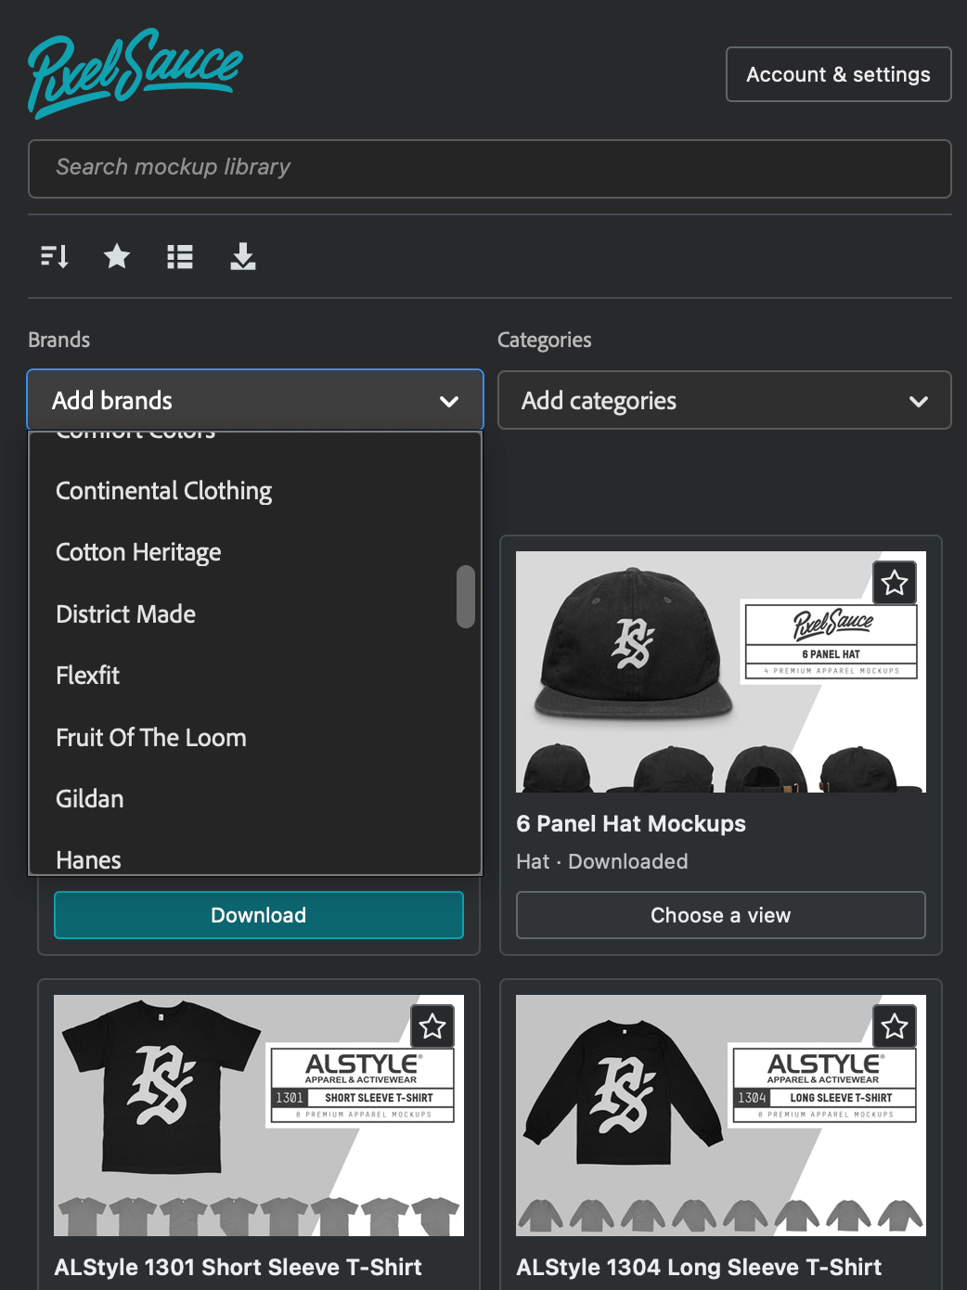Select Fruit Of The Loom brand
This screenshot has width=967, height=1290.
pyautogui.click(x=255, y=738)
